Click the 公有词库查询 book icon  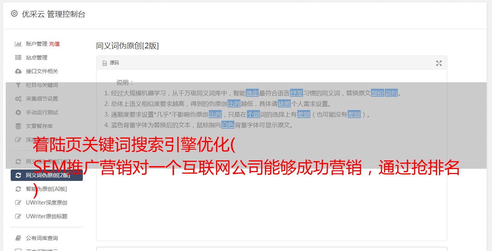(x=18, y=238)
